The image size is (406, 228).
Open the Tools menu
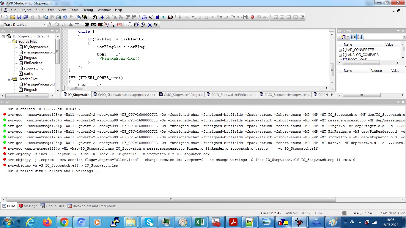(x=74, y=10)
